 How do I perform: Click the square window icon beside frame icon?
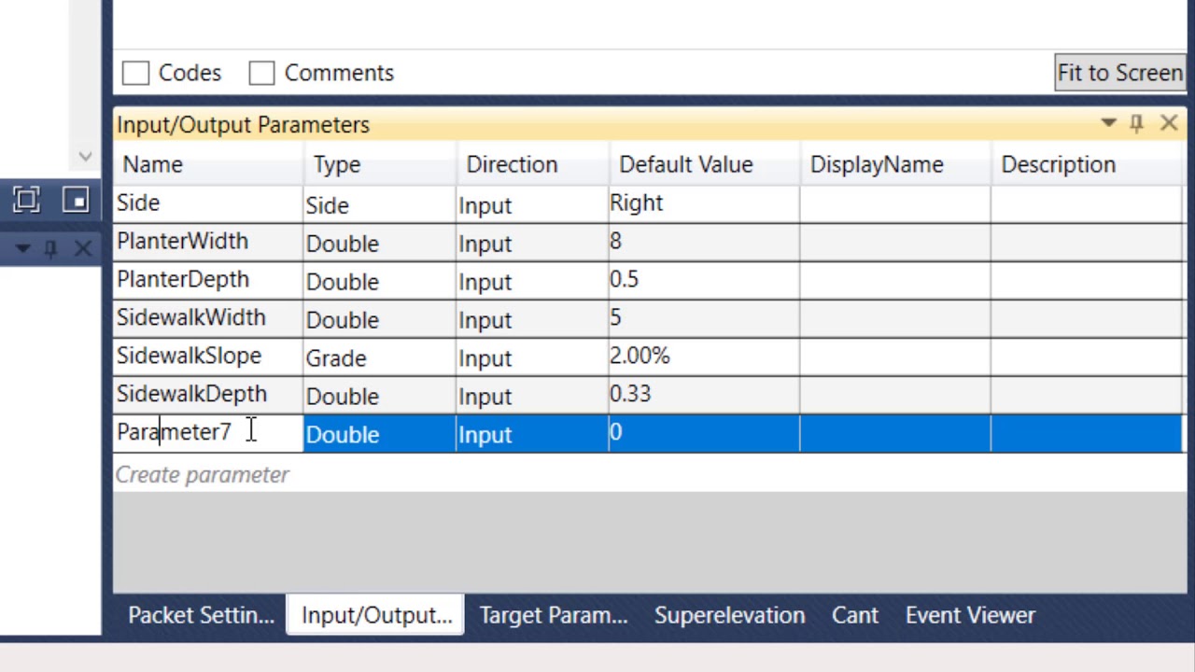coord(76,200)
